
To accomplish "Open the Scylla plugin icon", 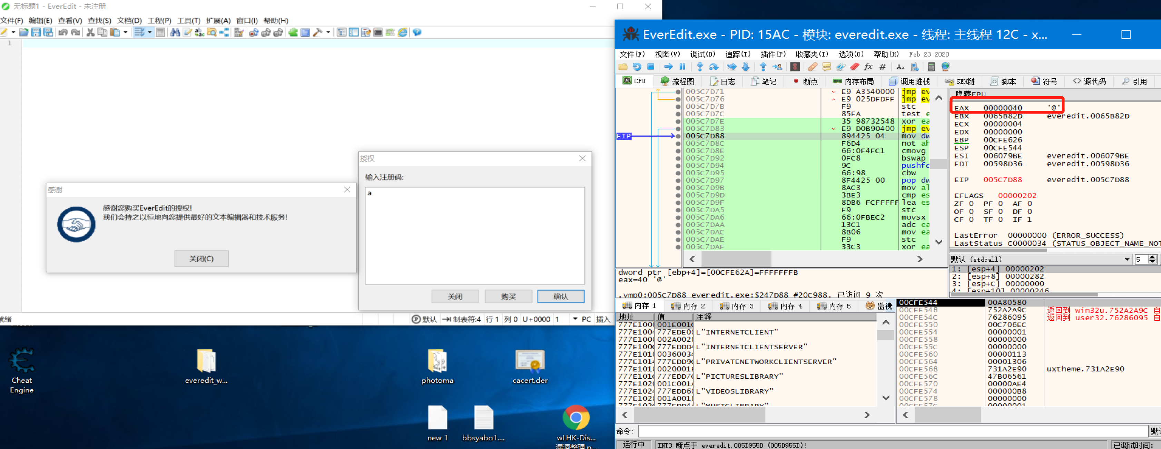I will (x=795, y=67).
